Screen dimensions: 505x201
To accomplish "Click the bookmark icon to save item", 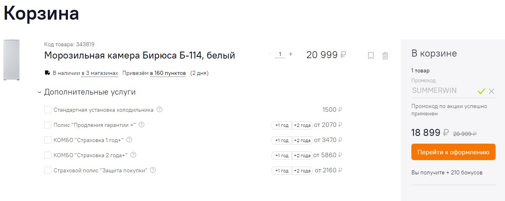I will tap(371, 56).
